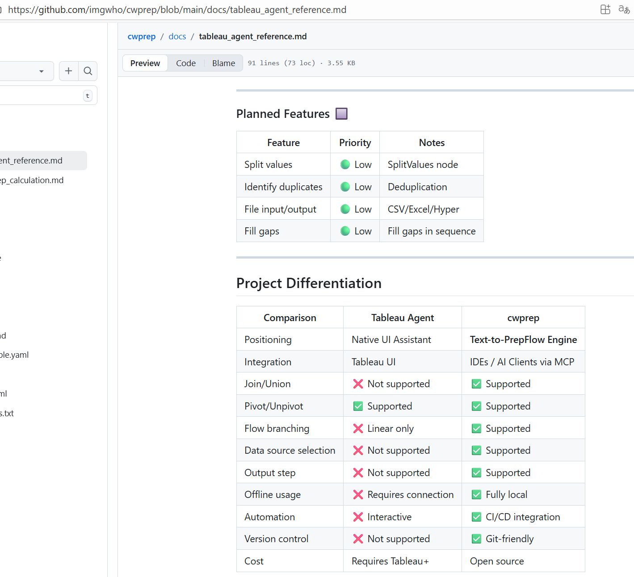
Task: Click green check in Flow branching row
Action: point(476,428)
